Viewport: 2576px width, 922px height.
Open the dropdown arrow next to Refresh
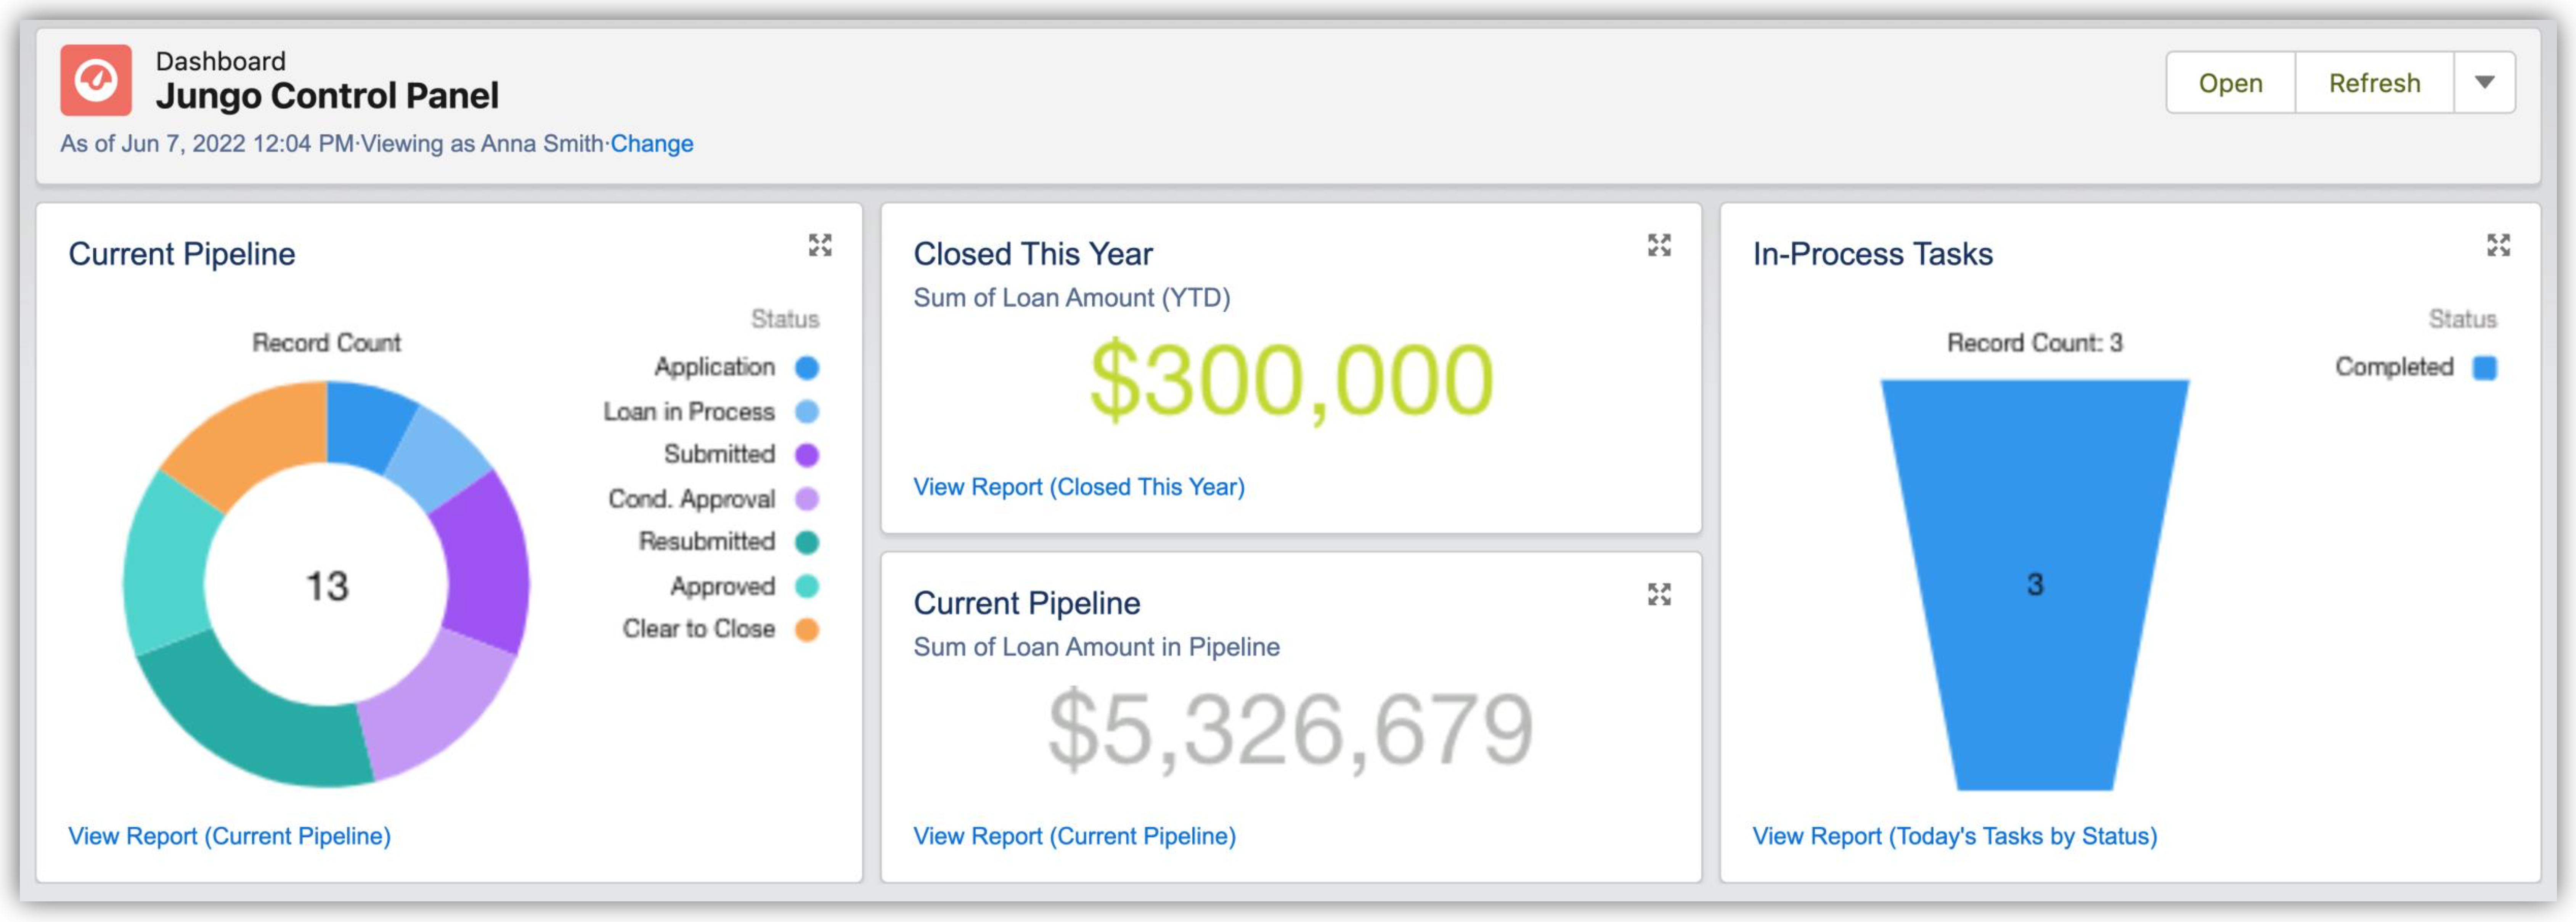(x=2484, y=82)
